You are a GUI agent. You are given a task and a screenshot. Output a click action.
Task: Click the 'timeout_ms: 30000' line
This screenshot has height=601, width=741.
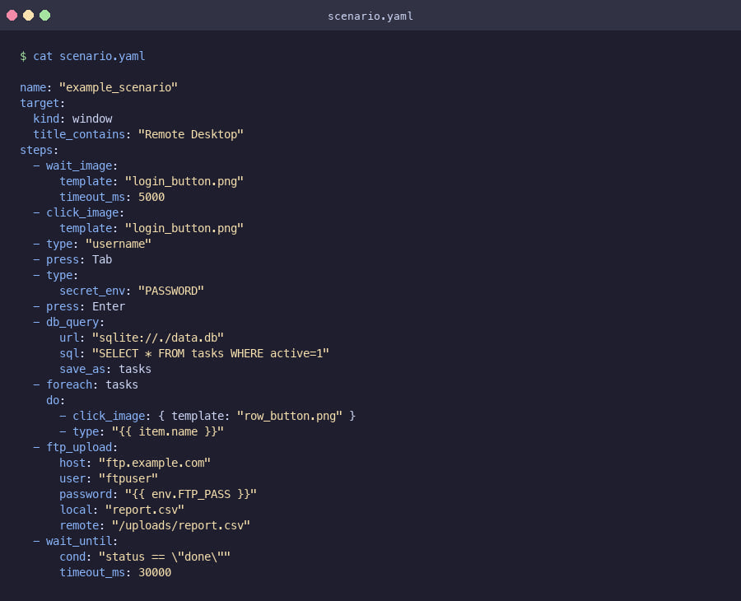click(x=115, y=572)
